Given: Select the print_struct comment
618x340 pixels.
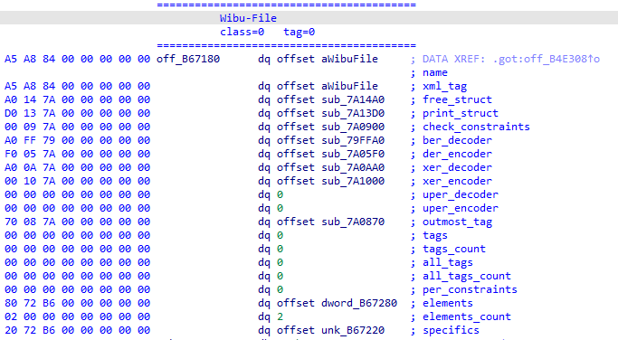Looking at the screenshot, I should 461,113.
